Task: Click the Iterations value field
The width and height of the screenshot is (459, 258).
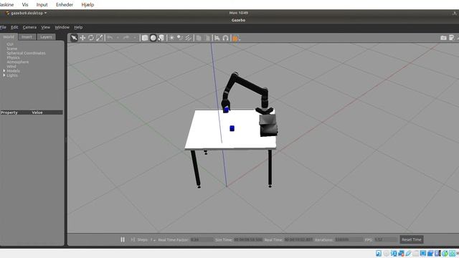Action: click(349, 239)
